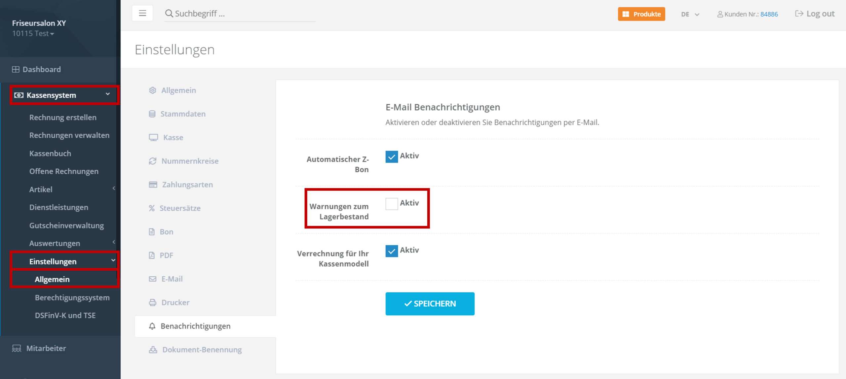This screenshot has height=379, width=846.
Task: Collapse the Kassensystem menu chevron
Action: tap(108, 94)
